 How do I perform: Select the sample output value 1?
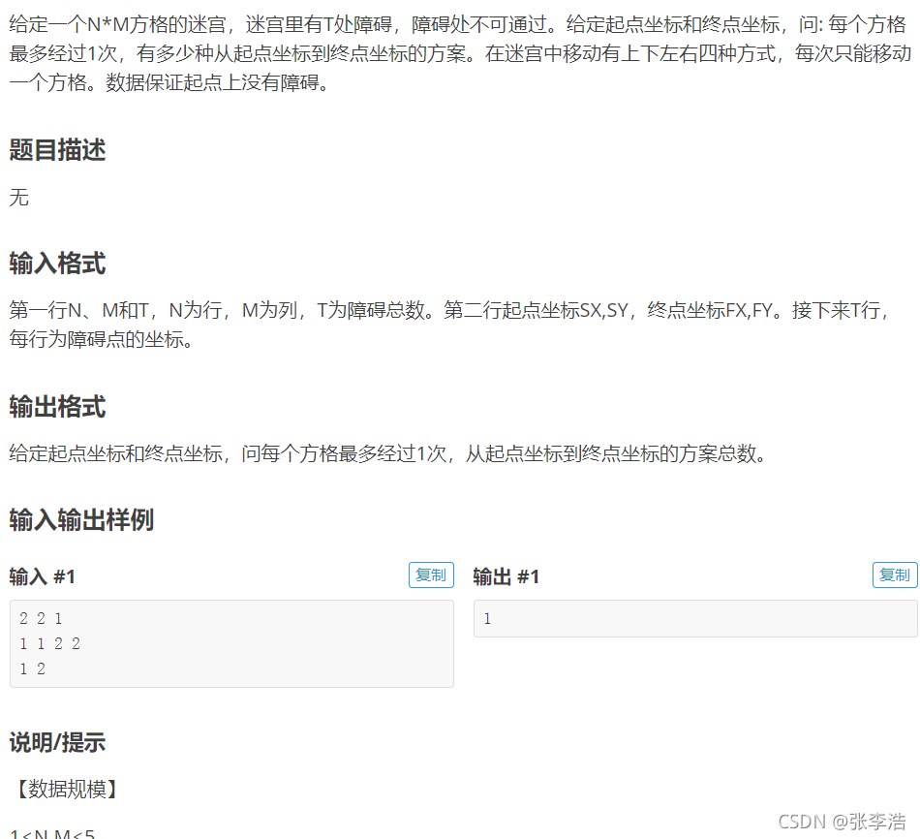click(487, 618)
